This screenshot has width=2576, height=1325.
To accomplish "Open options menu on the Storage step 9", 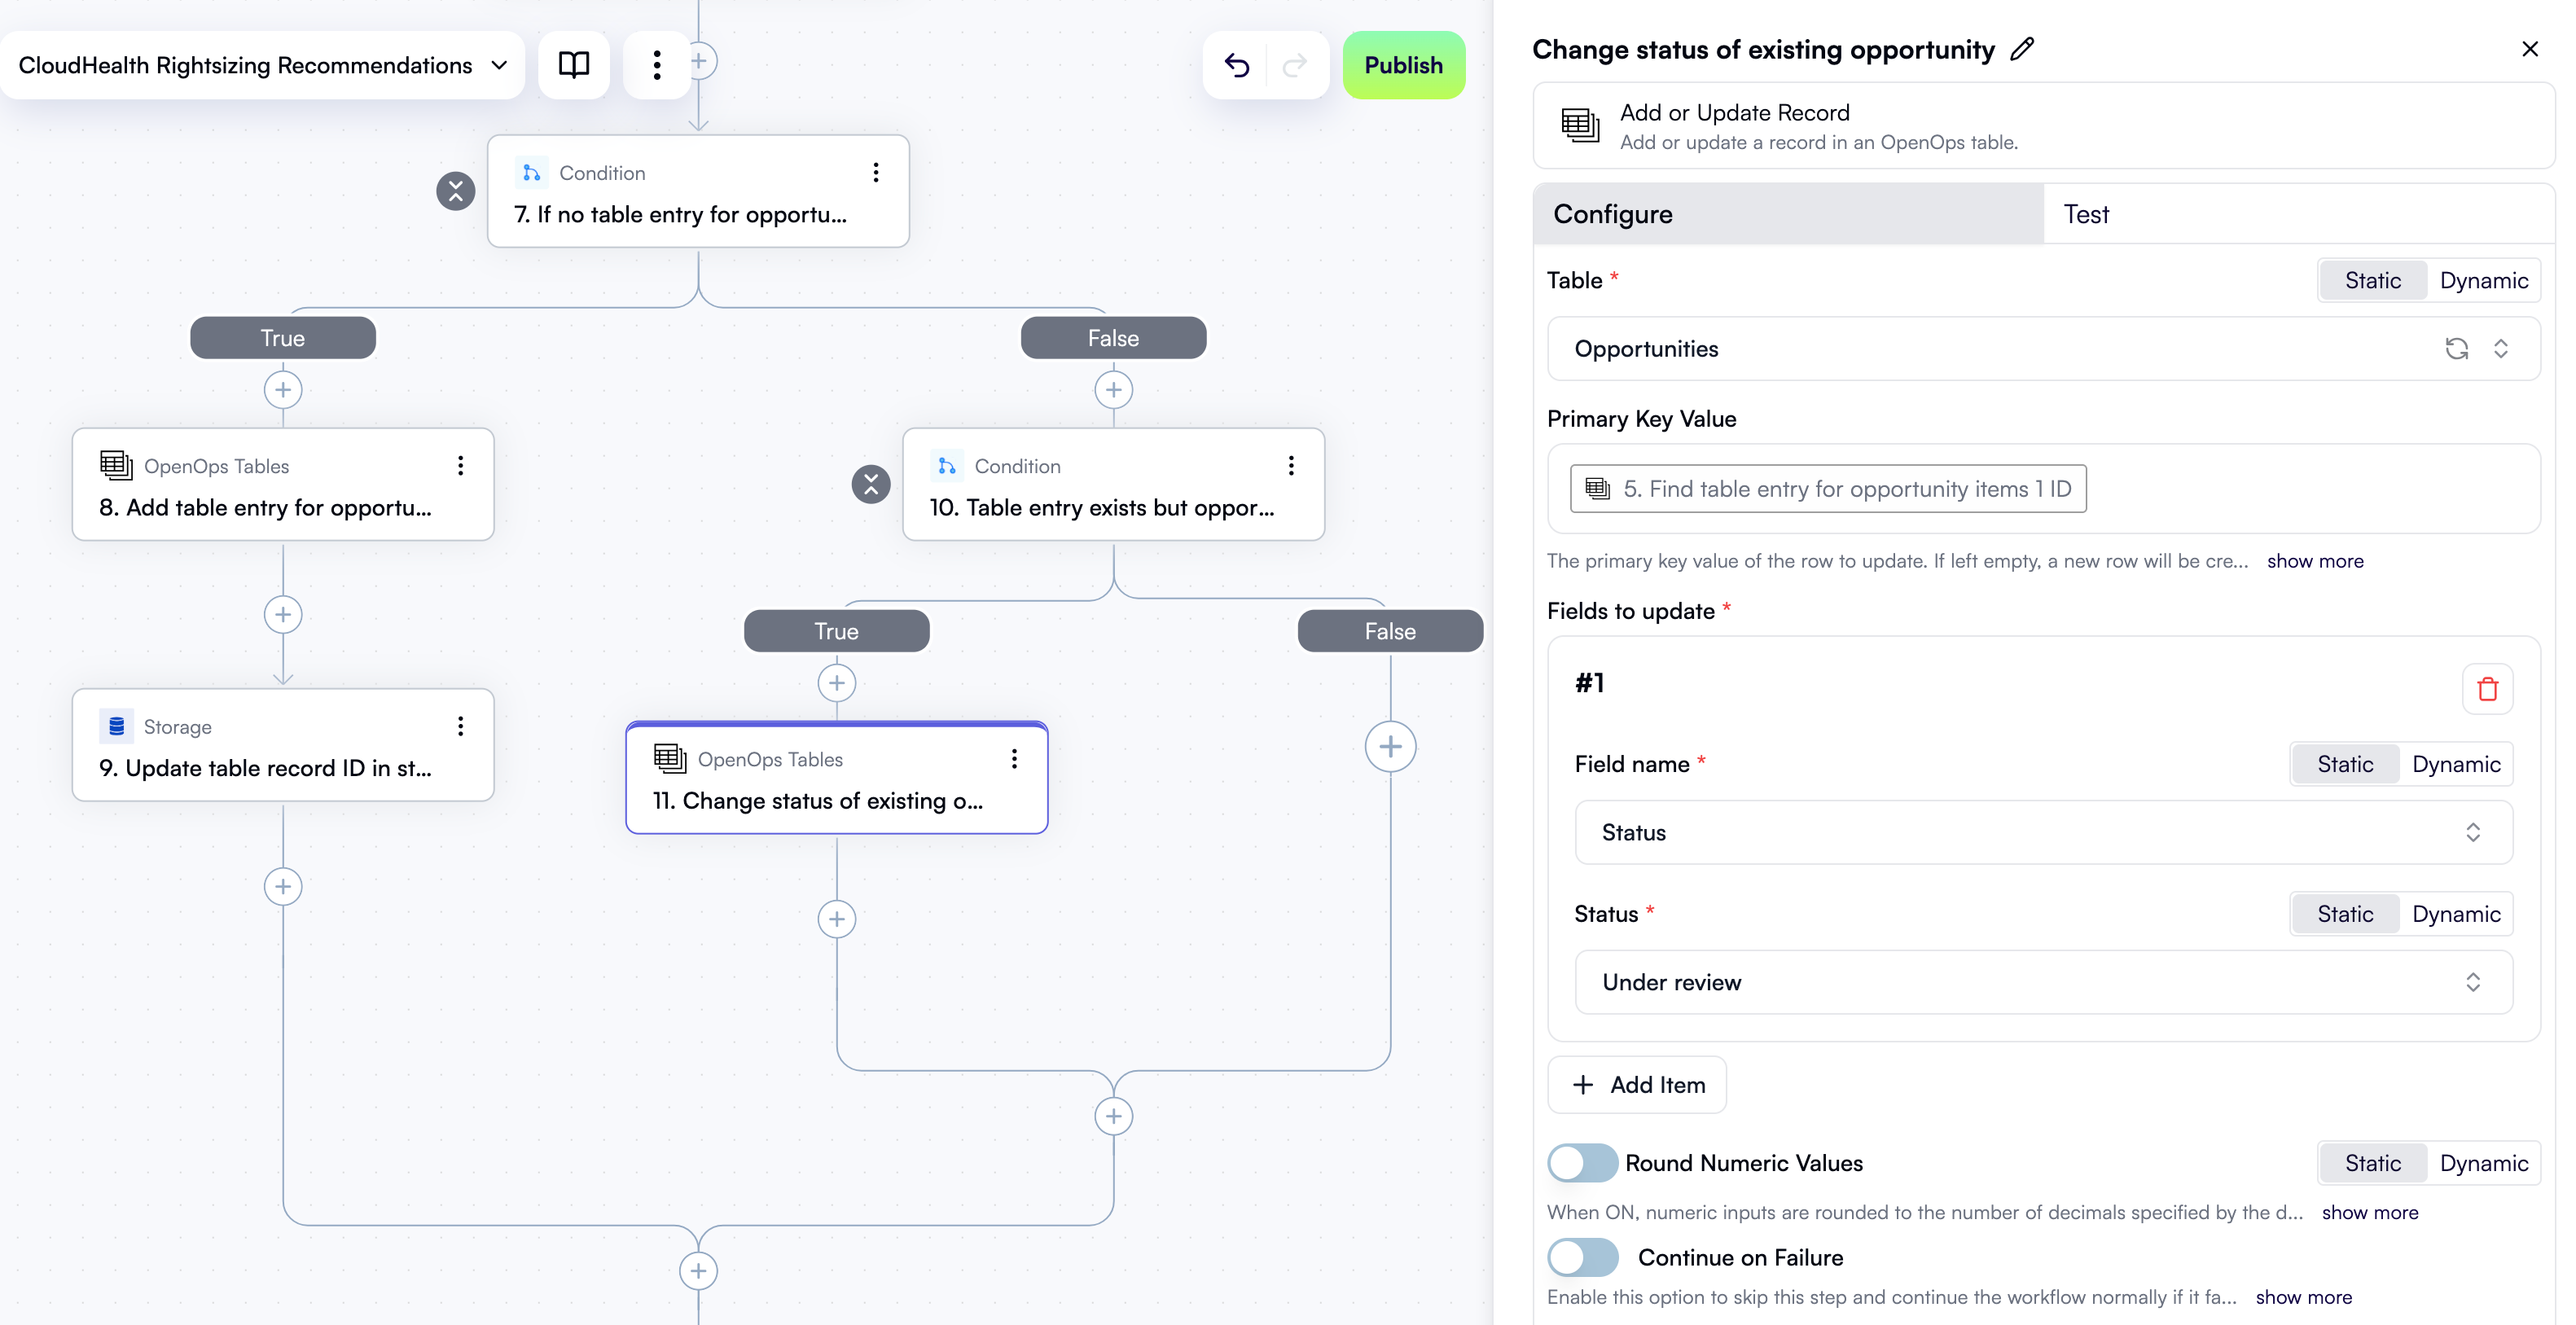I will tap(460, 726).
